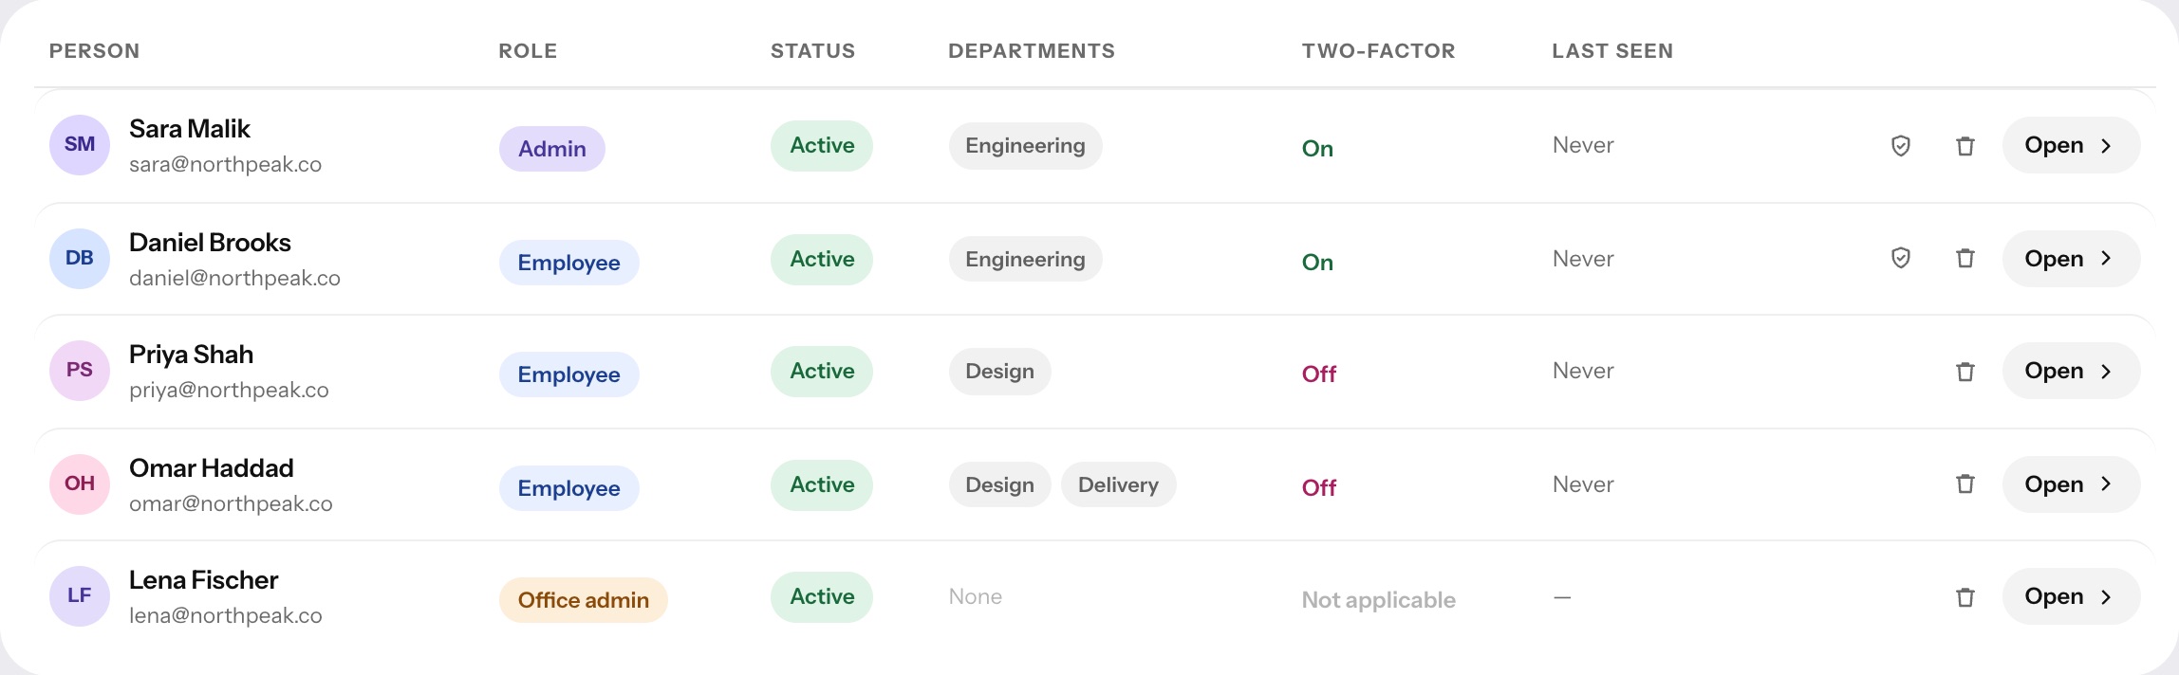
Task: Click the email sara@northpeak.co
Action: tap(226, 164)
